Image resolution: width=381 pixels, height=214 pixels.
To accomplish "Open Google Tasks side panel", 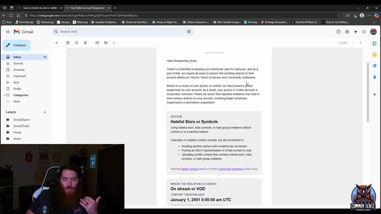I will 374,66.
